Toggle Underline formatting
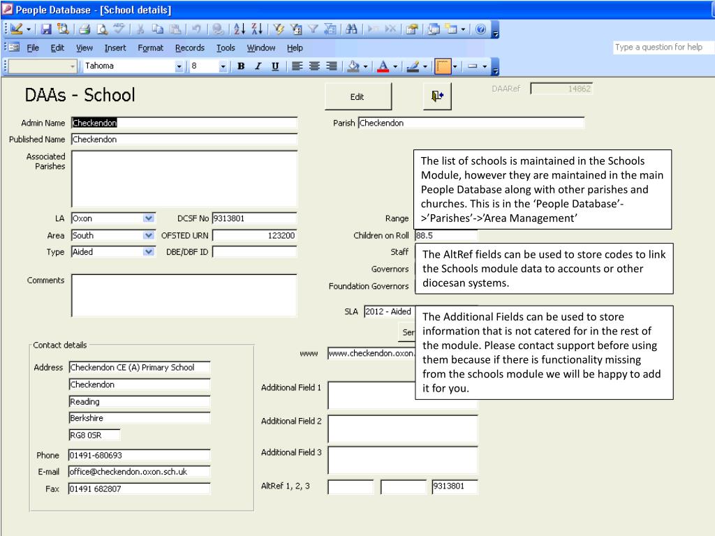Viewport: 715px width, 536px height. 275,66
